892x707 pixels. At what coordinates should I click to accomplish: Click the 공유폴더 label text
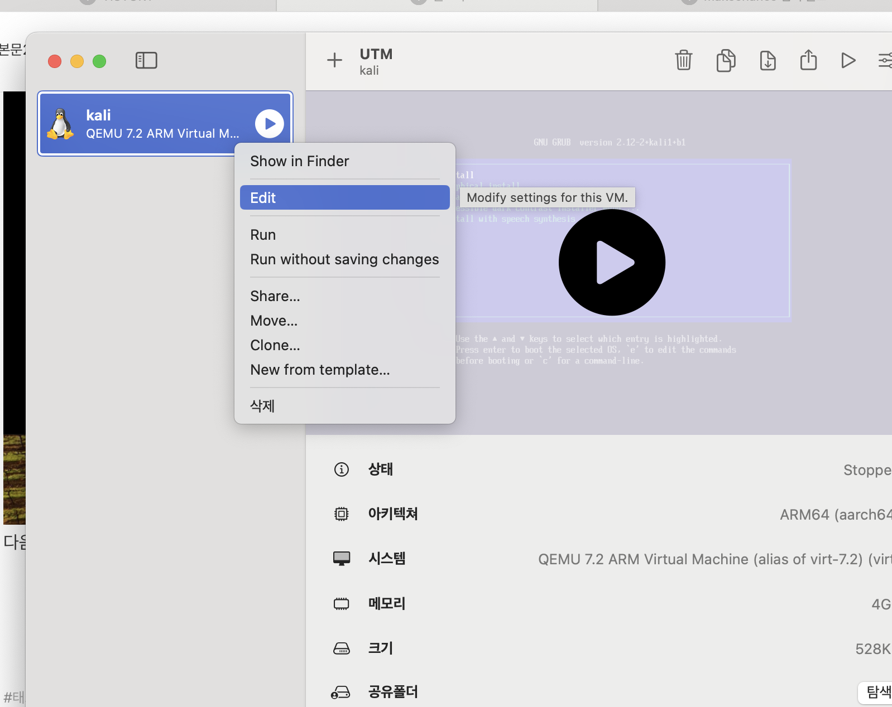click(393, 692)
